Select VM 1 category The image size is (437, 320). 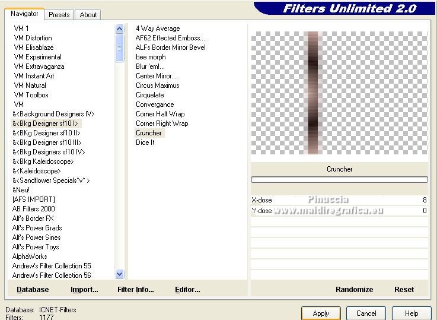(21, 28)
